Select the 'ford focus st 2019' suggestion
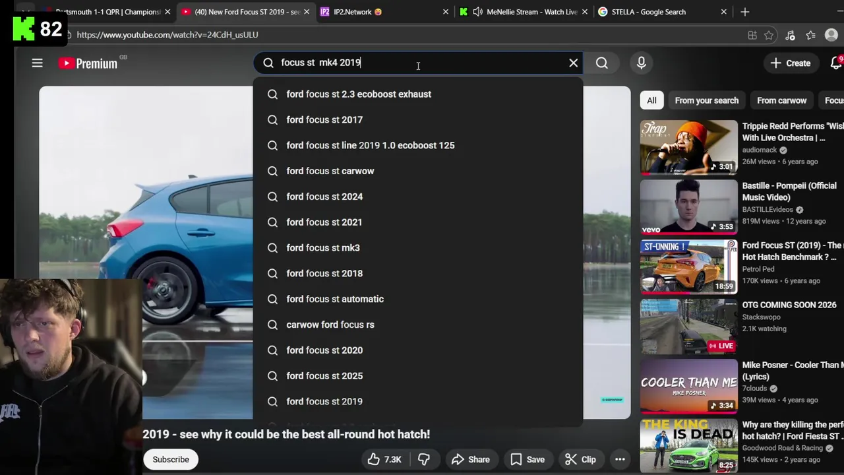This screenshot has width=844, height=475. (418, 401)
